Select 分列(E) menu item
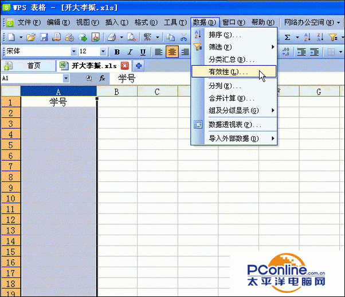 (234, 86)
